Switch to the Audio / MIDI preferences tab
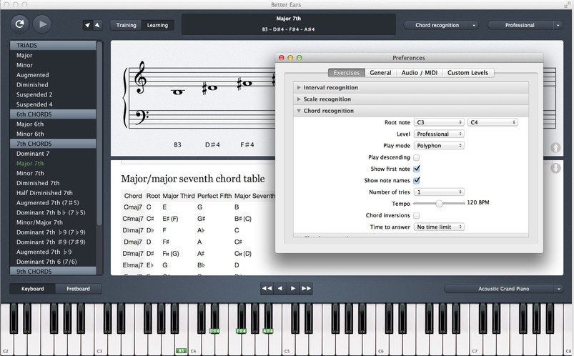The image size is (574, 356). coord(420,73)
